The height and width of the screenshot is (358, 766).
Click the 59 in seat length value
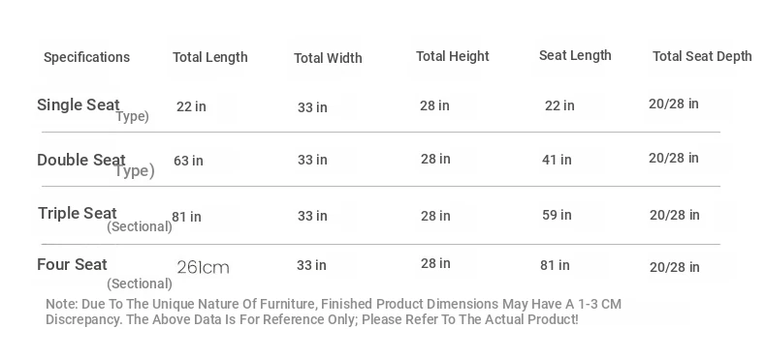pos(557,215)
